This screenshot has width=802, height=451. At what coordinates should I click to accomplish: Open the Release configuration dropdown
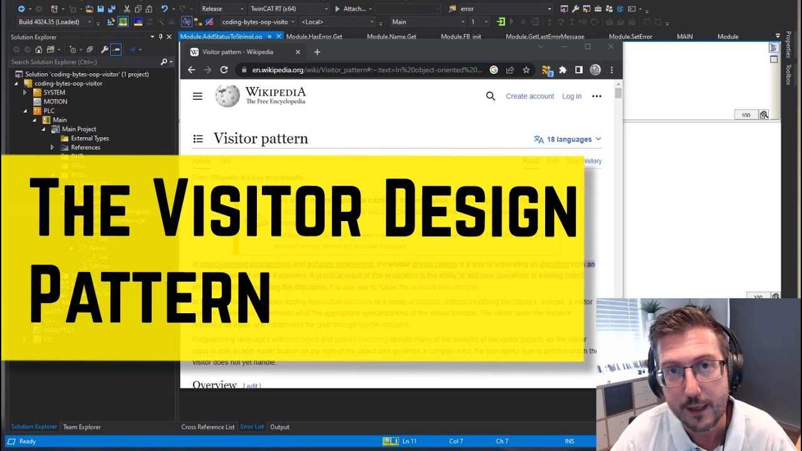click(x=223, y=9)
